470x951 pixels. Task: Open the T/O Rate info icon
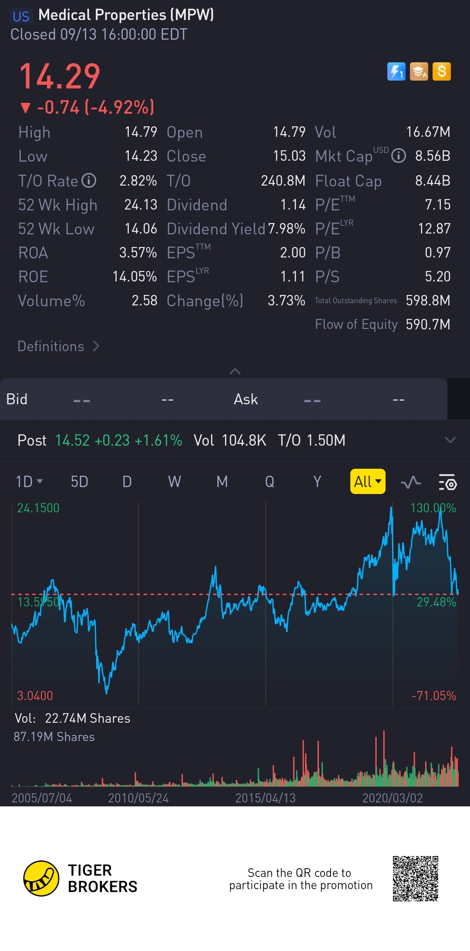[89, 180]
